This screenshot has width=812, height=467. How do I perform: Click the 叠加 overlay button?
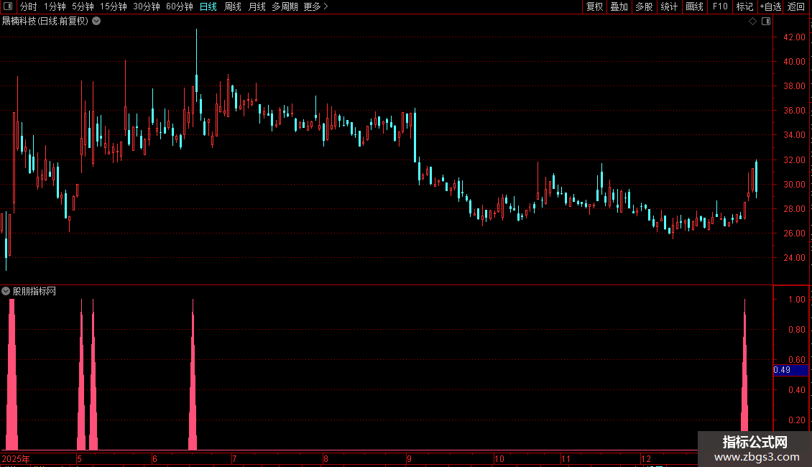pos(619,6)
